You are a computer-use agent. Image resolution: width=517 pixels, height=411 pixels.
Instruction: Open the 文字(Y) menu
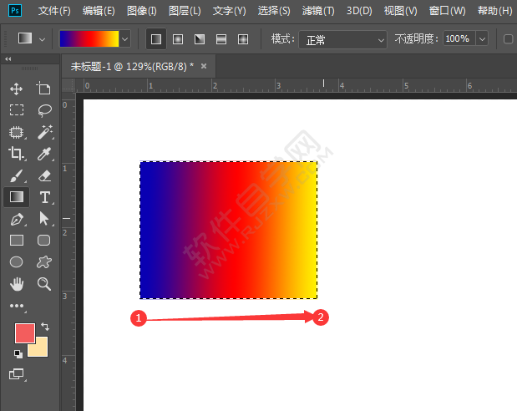229,11
